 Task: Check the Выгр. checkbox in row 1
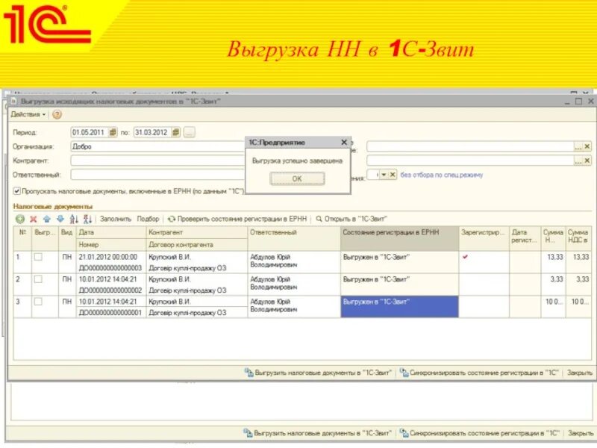tap(38, 257)
